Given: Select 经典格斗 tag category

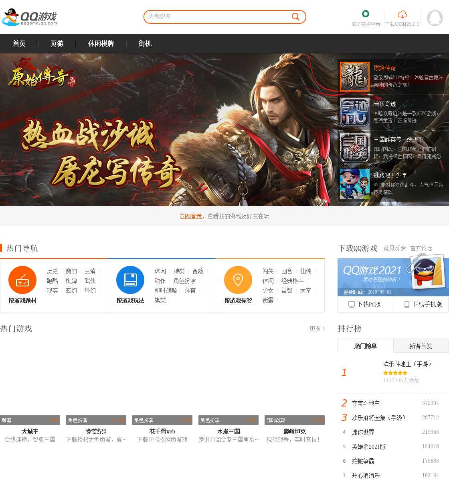Looking at the screenshot, I should (292, 281).
